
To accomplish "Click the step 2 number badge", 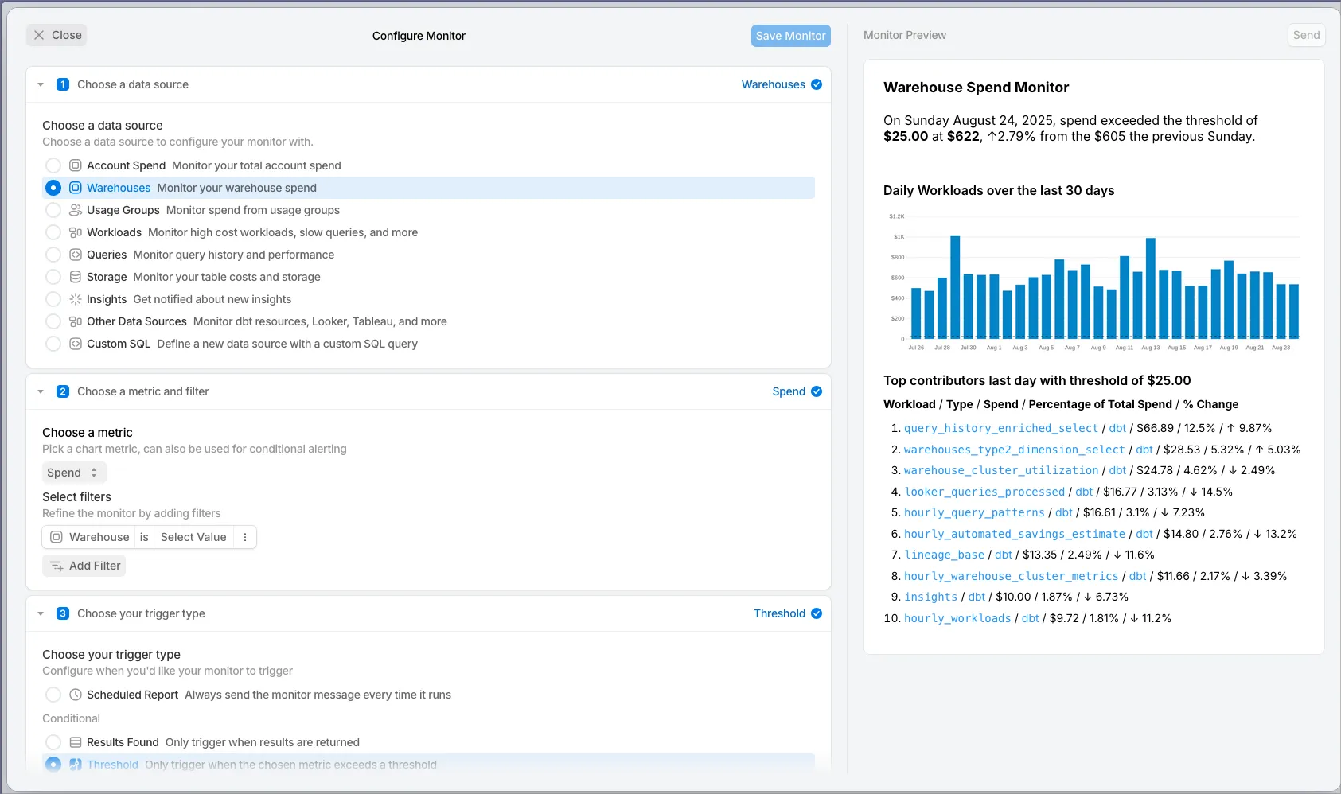I will point(63,391).
